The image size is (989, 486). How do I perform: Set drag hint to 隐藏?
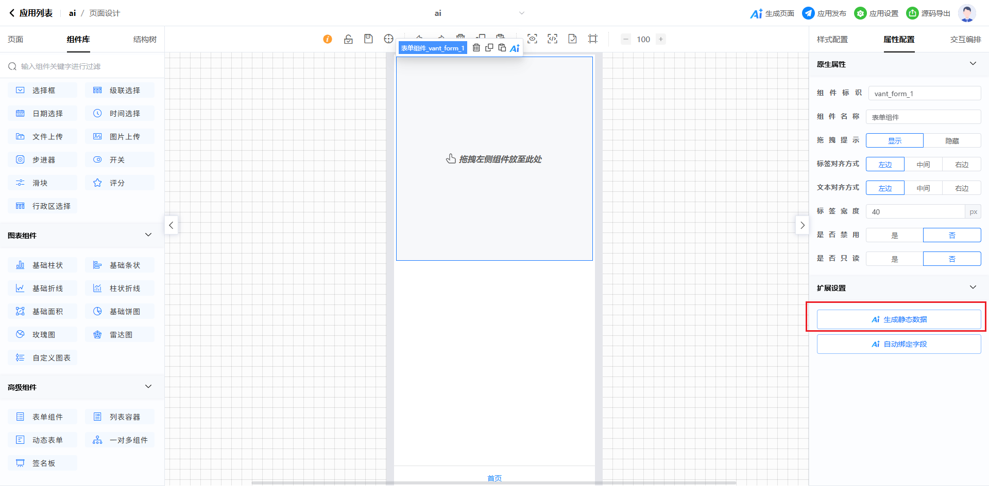pos(952,140)
